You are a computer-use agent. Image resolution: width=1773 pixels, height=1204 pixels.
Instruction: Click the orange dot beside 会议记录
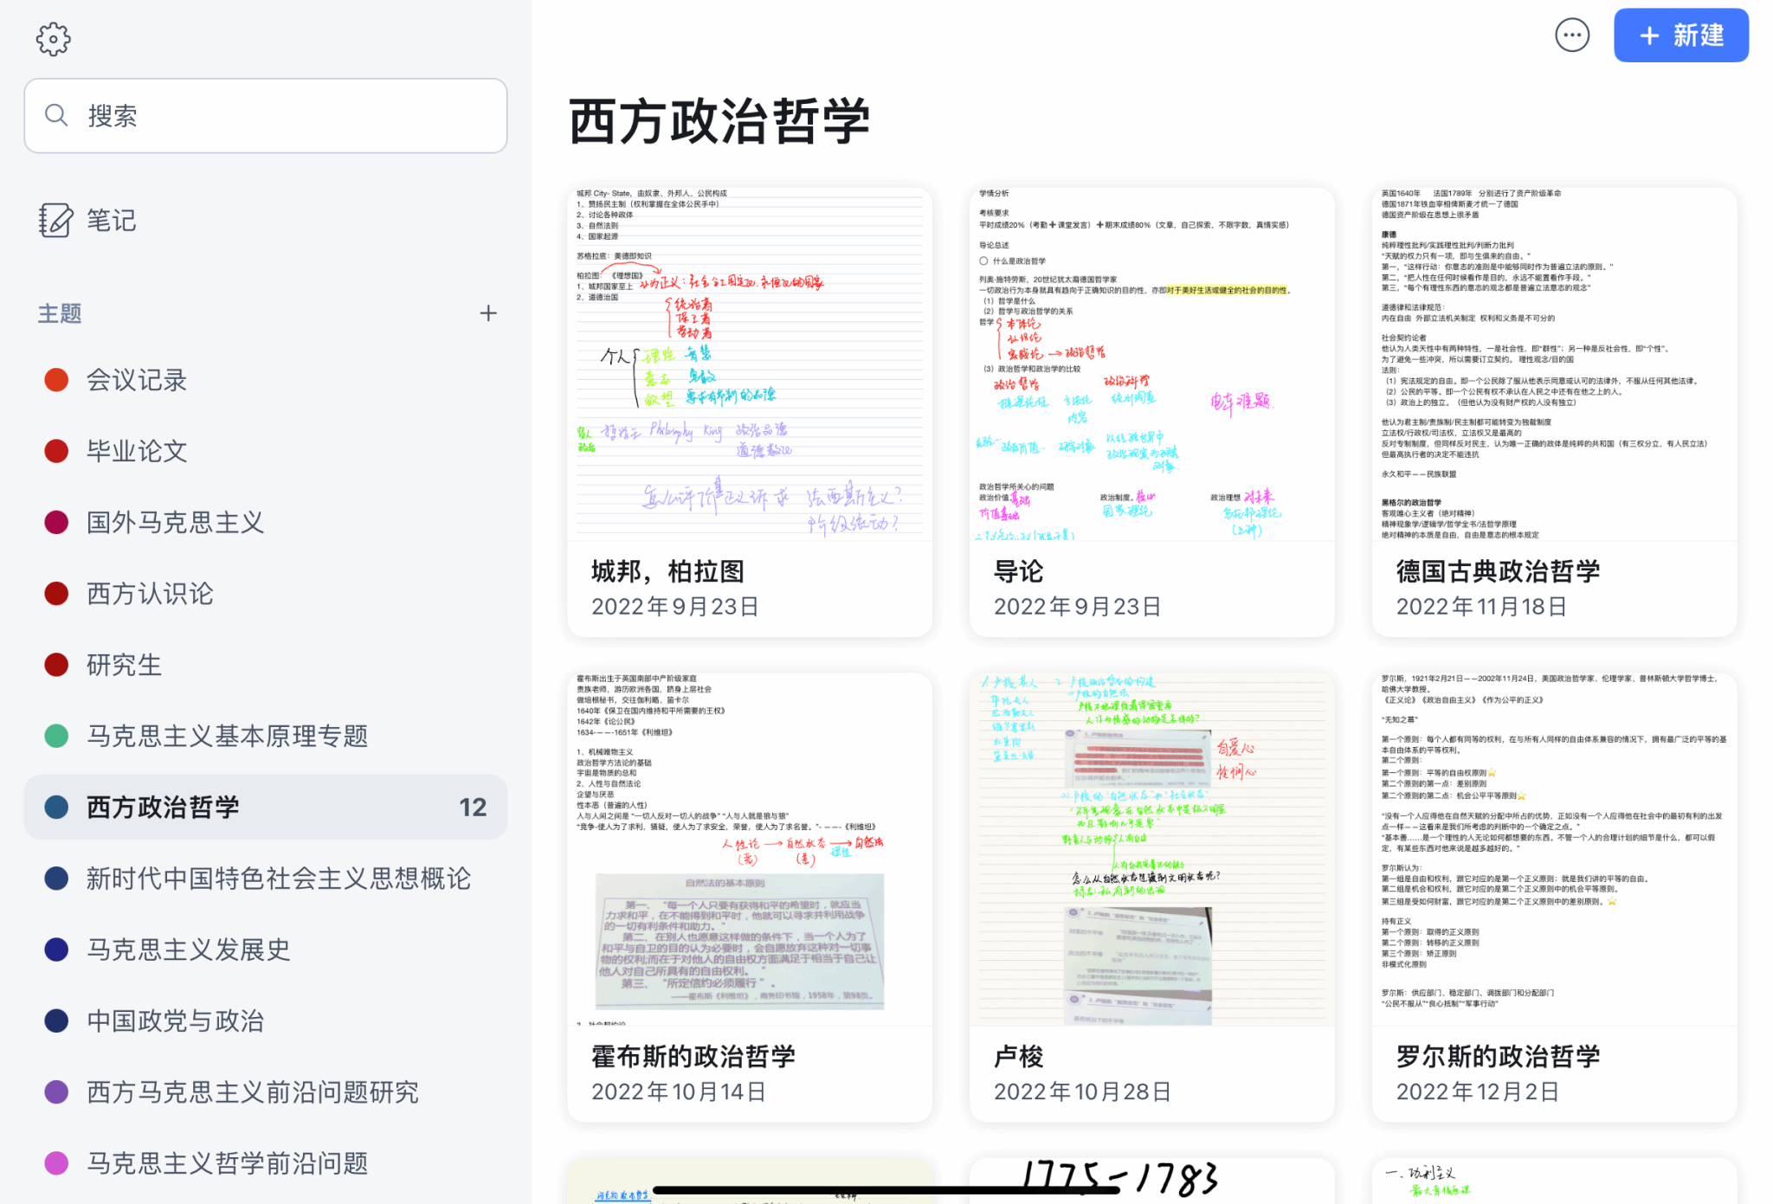click(56, 380)
